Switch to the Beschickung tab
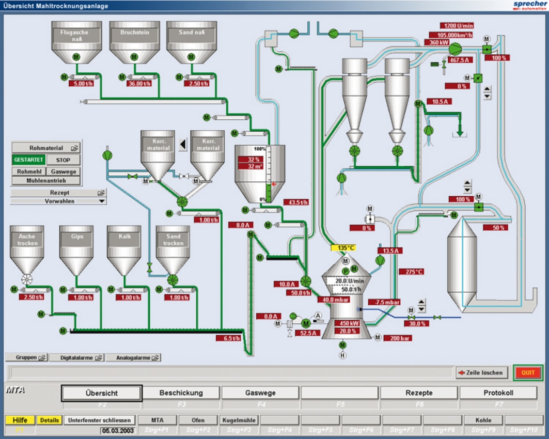The height and width of the screenshot is (439, 549). point(181,393)
